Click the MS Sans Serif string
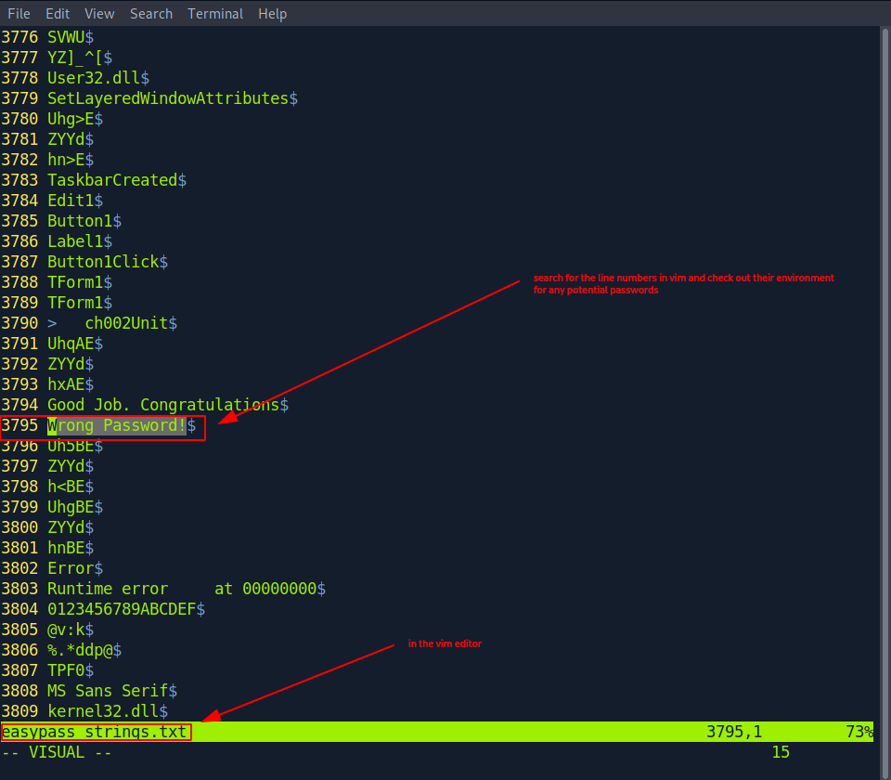This screenshot has height=780, width=891. [105, 690]
